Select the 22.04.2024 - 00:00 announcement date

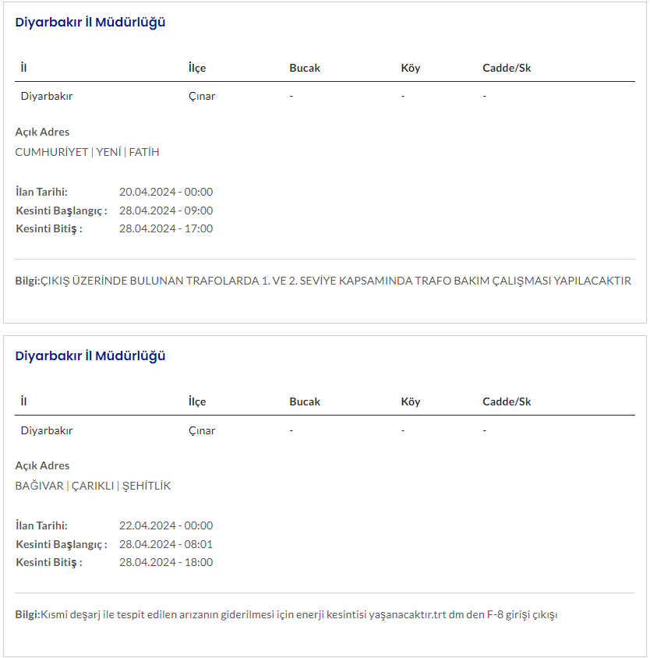[x=166, y=525]
